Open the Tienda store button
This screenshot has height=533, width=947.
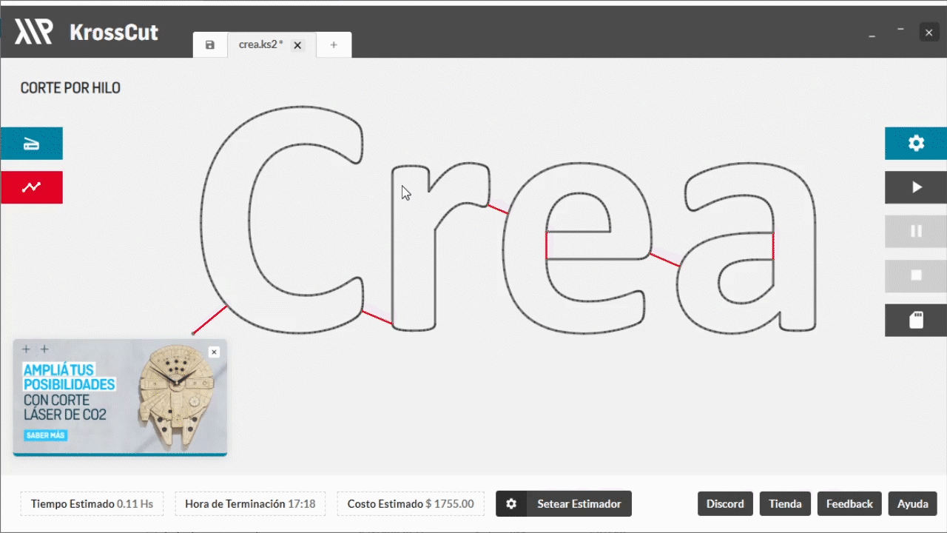click(785, 504)
